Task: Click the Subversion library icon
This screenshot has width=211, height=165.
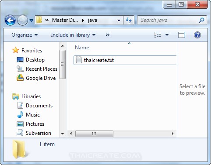Action: [x=20, y=133]
